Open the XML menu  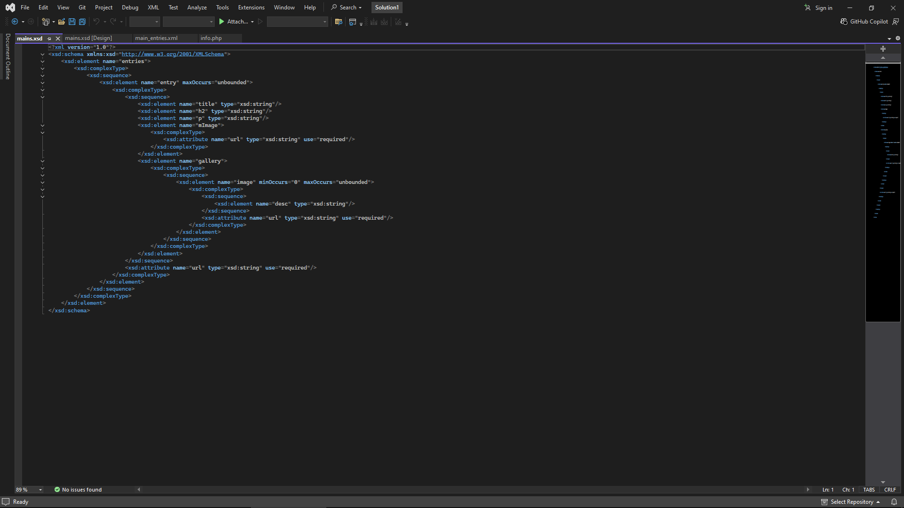[153, 8]
